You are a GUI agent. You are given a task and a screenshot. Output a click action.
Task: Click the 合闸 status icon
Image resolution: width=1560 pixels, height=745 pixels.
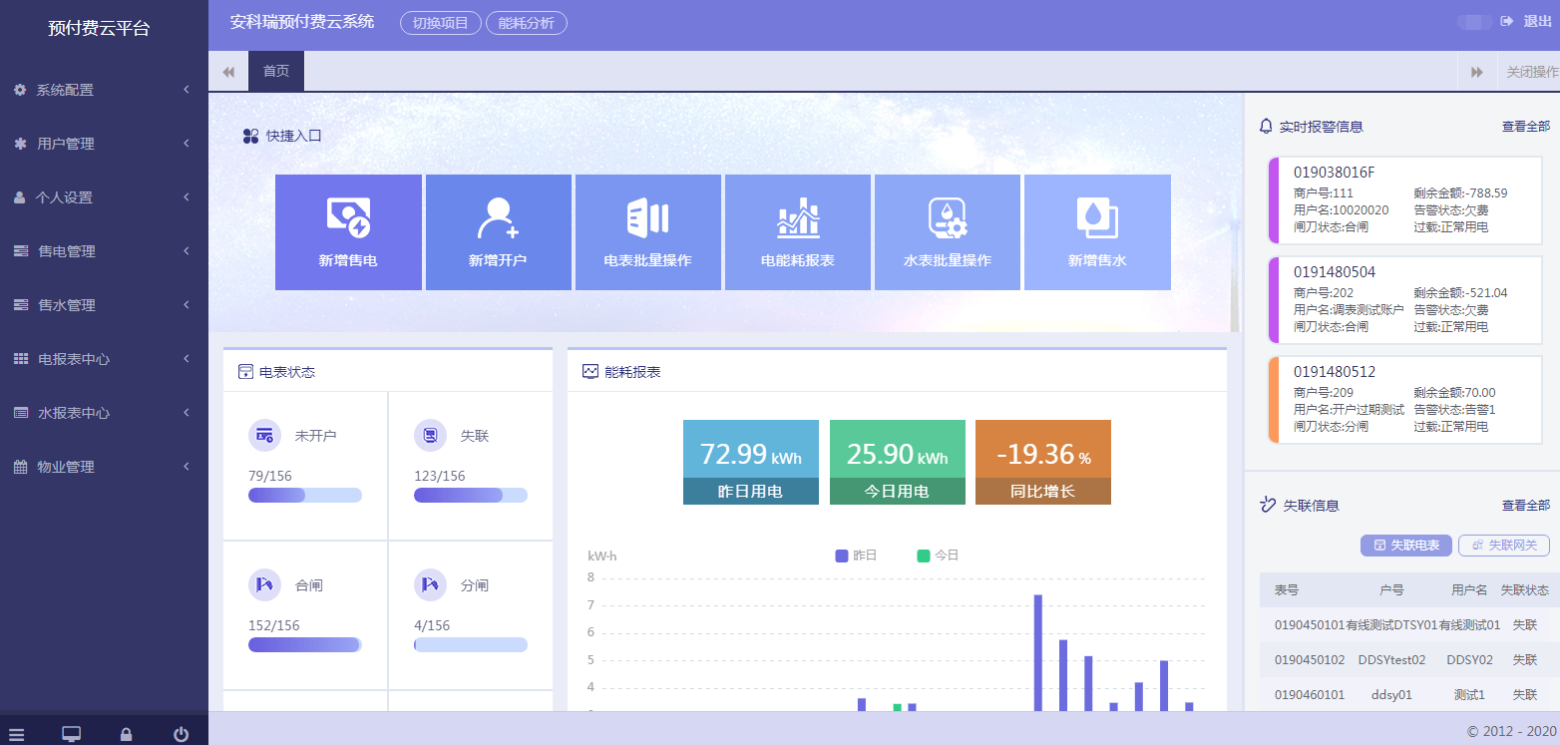coord(264,585)
